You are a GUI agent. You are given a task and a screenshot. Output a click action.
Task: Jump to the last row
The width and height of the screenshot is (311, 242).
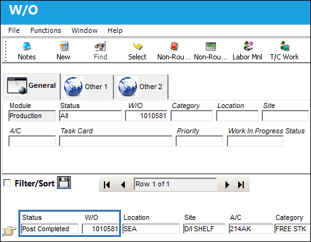click(x=241, y=185)
